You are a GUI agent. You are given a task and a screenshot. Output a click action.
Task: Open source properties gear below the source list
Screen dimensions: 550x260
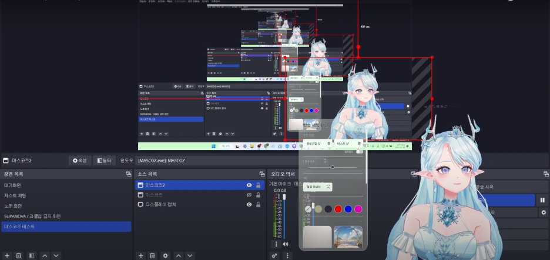(x=165, y=255)
